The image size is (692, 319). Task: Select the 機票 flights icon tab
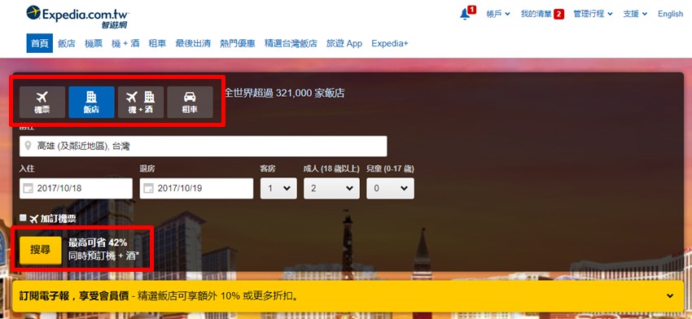point(42,102)
